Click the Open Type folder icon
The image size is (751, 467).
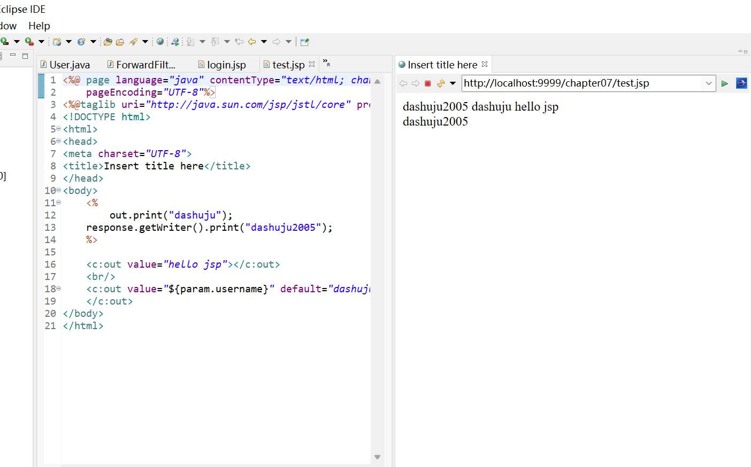coord(108,42)
